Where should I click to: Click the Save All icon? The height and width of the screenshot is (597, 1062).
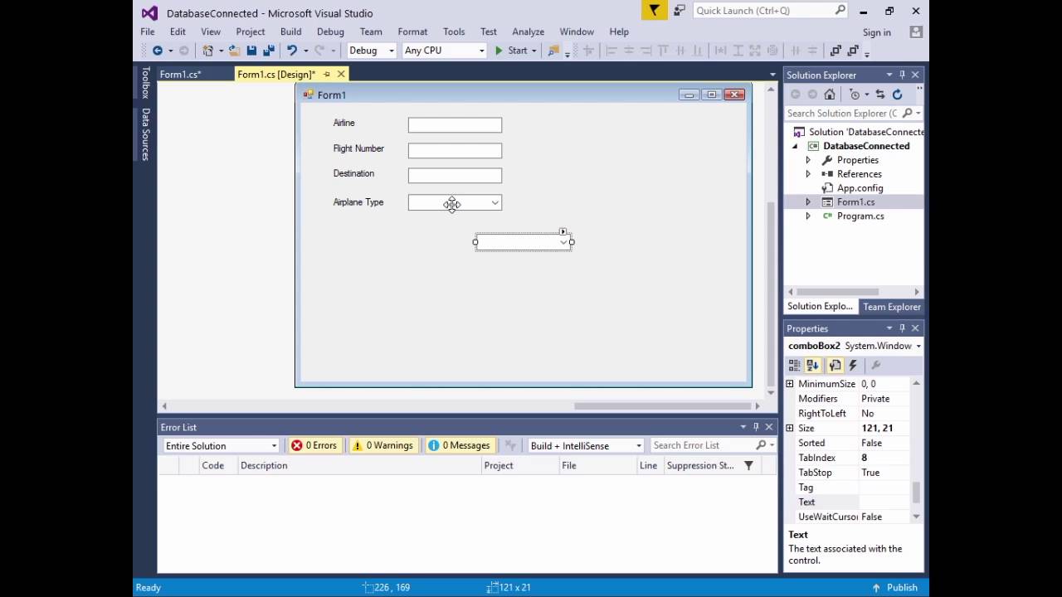coord(267,51)
